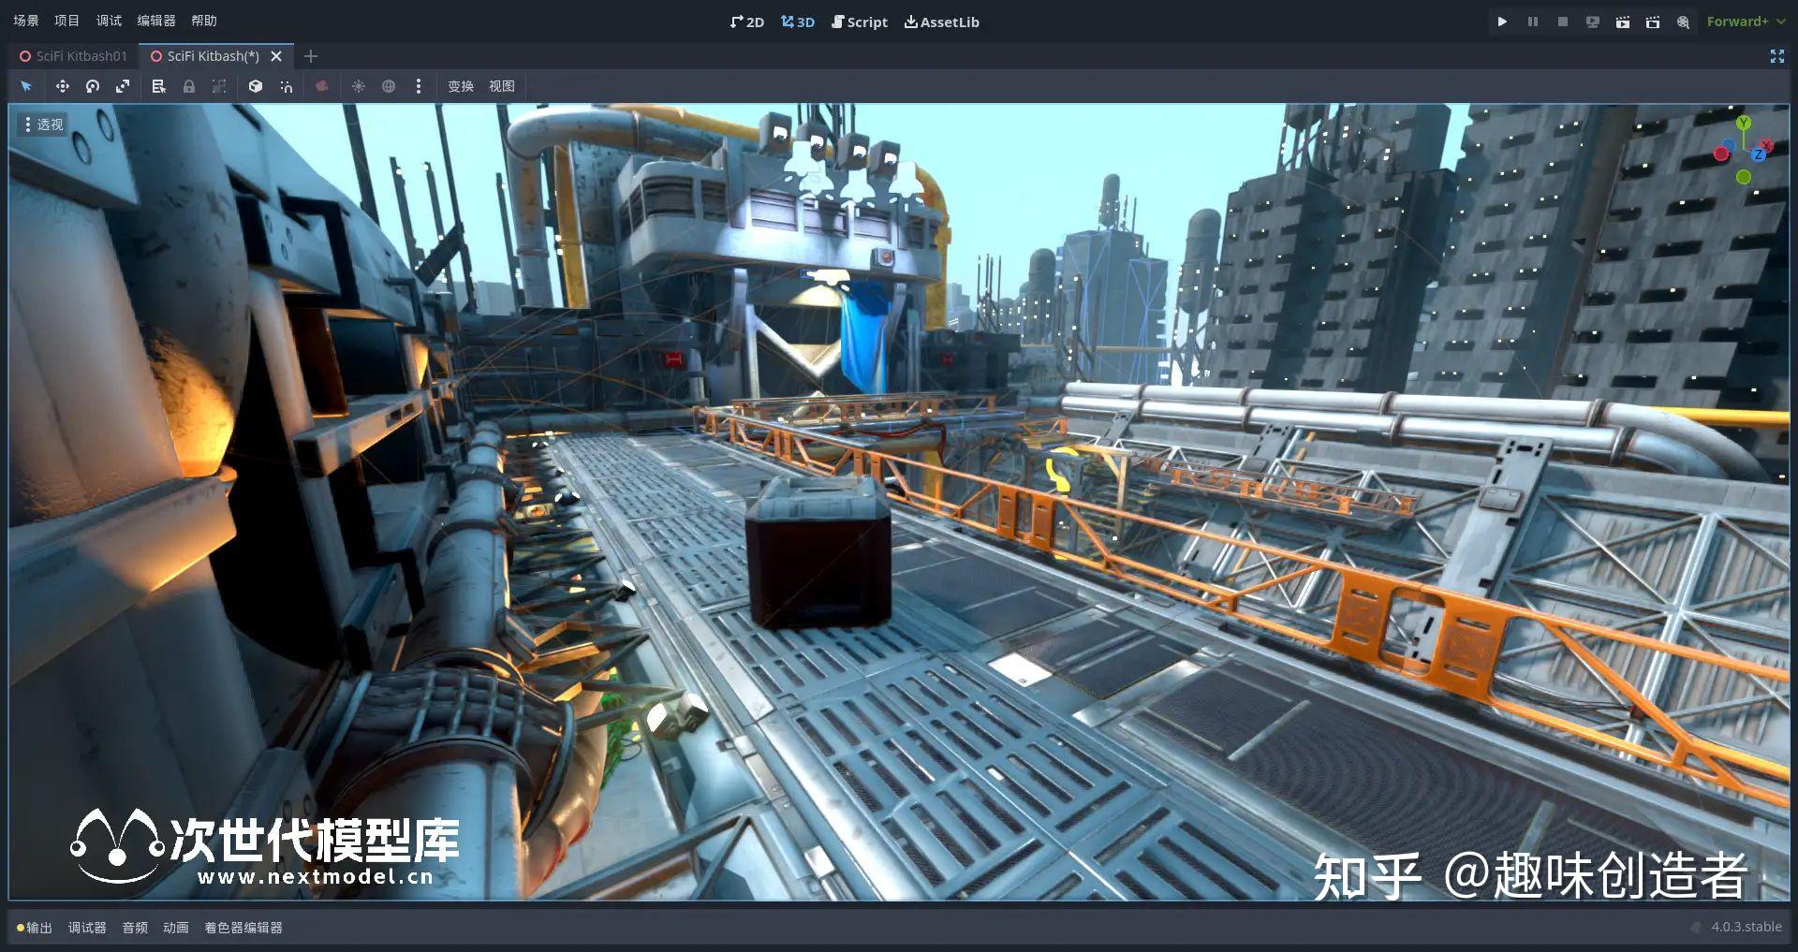Toggle lock on the selected node

click(189, 86)
